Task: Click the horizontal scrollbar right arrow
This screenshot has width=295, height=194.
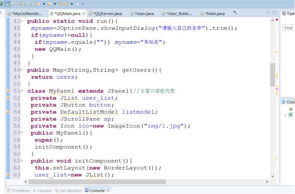Action: click(267, 182)
